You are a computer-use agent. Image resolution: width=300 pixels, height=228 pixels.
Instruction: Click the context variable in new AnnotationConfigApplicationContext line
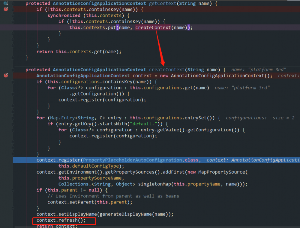tap(142, 76)
